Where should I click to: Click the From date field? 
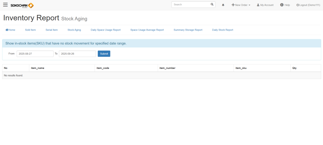click(35, 54)
